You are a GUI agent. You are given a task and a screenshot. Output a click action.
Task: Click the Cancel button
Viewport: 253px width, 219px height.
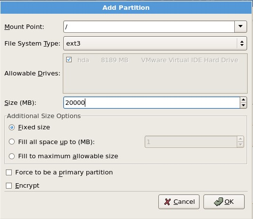pos(179,202)
